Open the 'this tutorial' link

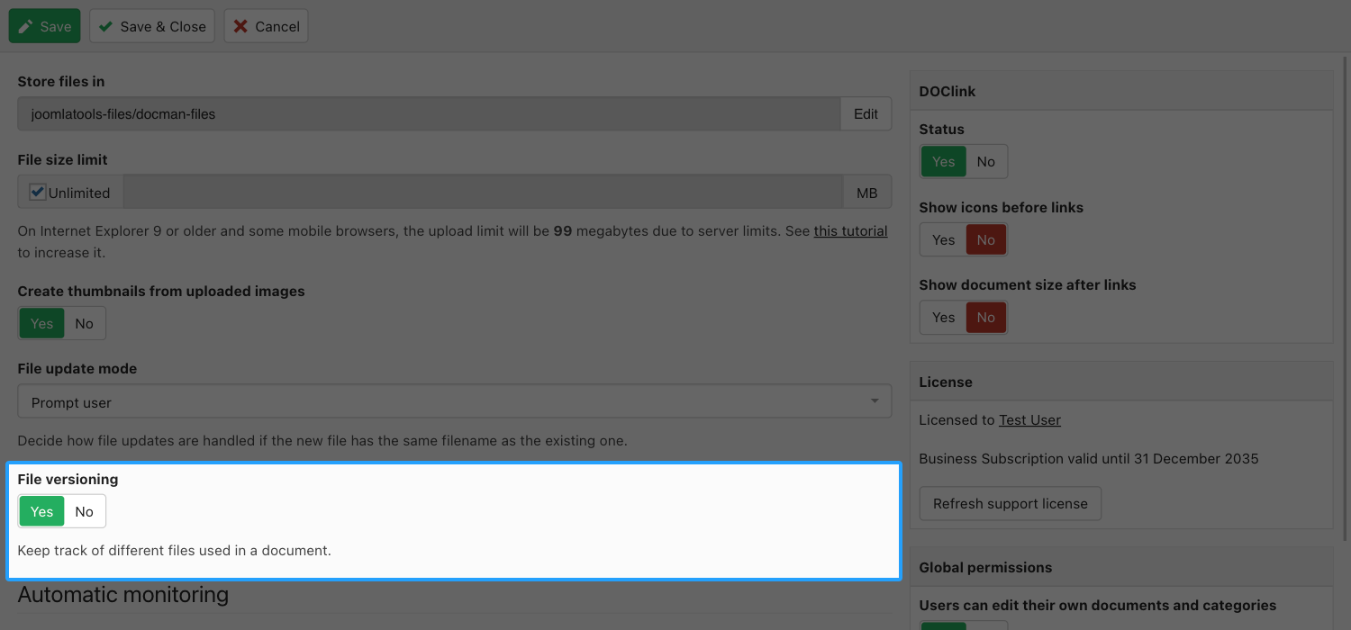pyautogui.click(x=850, y=231)
